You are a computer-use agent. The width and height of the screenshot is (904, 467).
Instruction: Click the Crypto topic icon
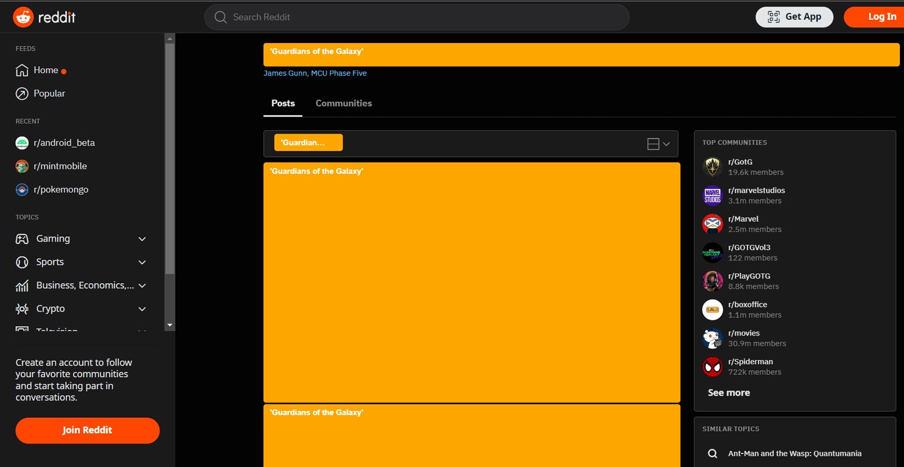22,309
